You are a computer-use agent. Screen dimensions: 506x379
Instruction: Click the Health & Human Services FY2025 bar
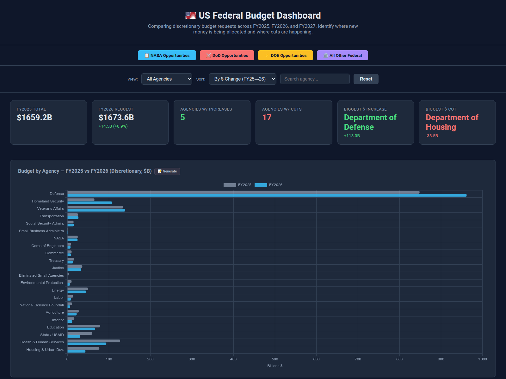pos(94,341)
